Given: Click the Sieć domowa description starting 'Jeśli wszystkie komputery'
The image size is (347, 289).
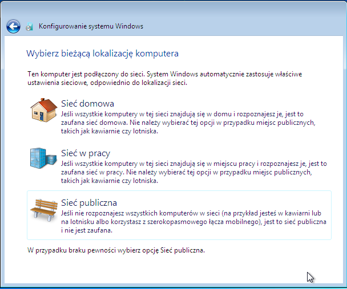Looking at the screenshot, I should [x=188, y=123].
